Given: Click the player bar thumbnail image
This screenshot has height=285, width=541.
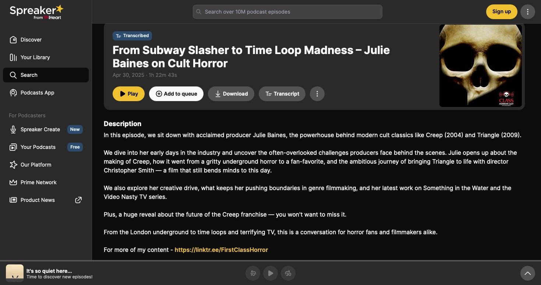Looking at the screenshot, I should pos(15,273).
